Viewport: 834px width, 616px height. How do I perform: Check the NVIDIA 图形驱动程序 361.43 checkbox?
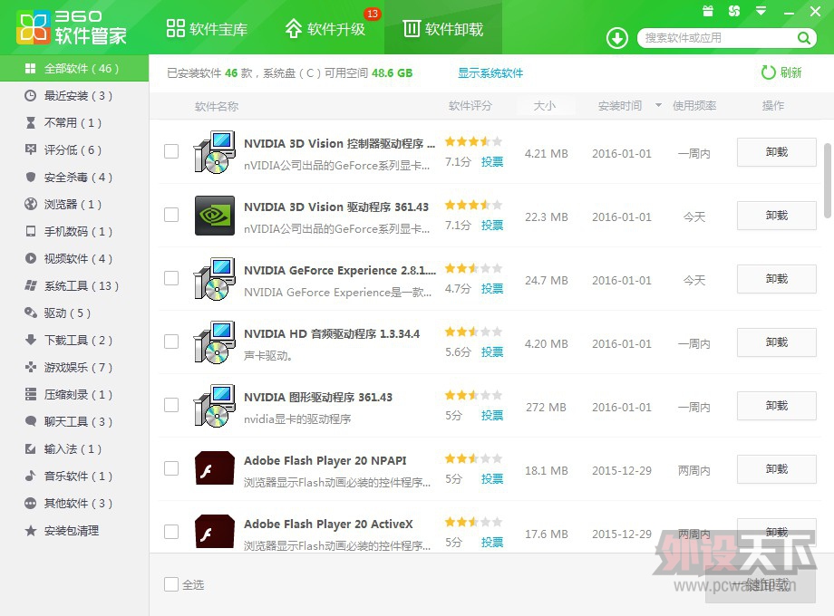point(171,404)
